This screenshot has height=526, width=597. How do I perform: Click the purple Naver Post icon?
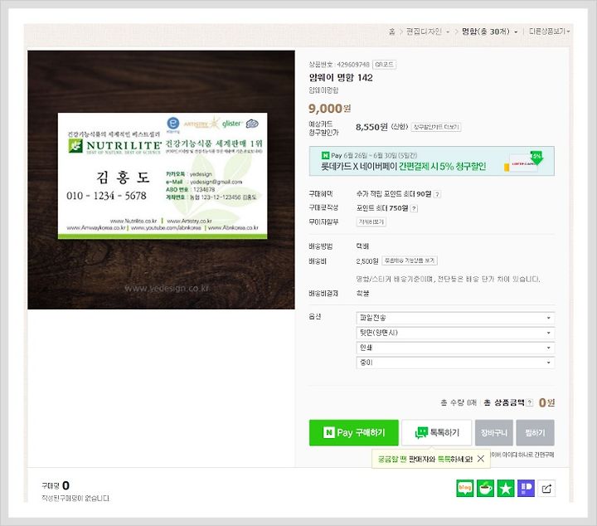tap(526, 489)
